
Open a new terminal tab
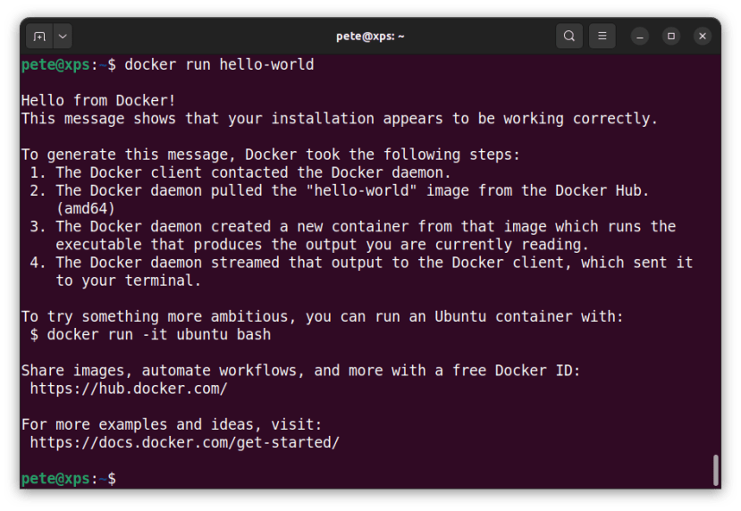39,37
